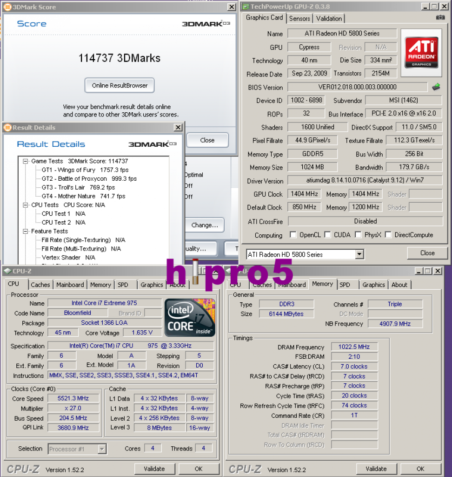Screen dimensions: 452x477
Task: Click the GPU-Z screenshot camera icon
Action: point(440,18)
